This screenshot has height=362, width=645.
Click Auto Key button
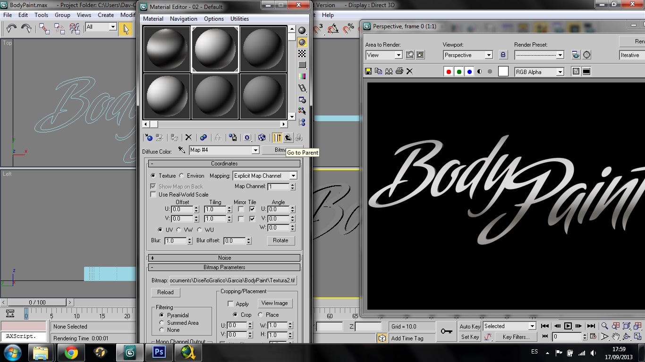pyautogui.click(x=470, y=327)
